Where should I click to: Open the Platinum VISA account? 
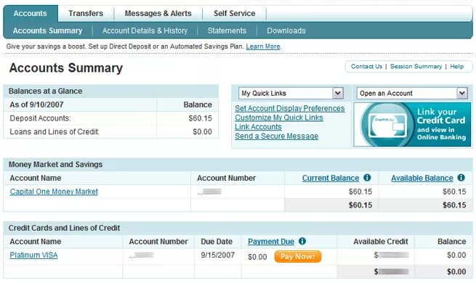[33, 255]
